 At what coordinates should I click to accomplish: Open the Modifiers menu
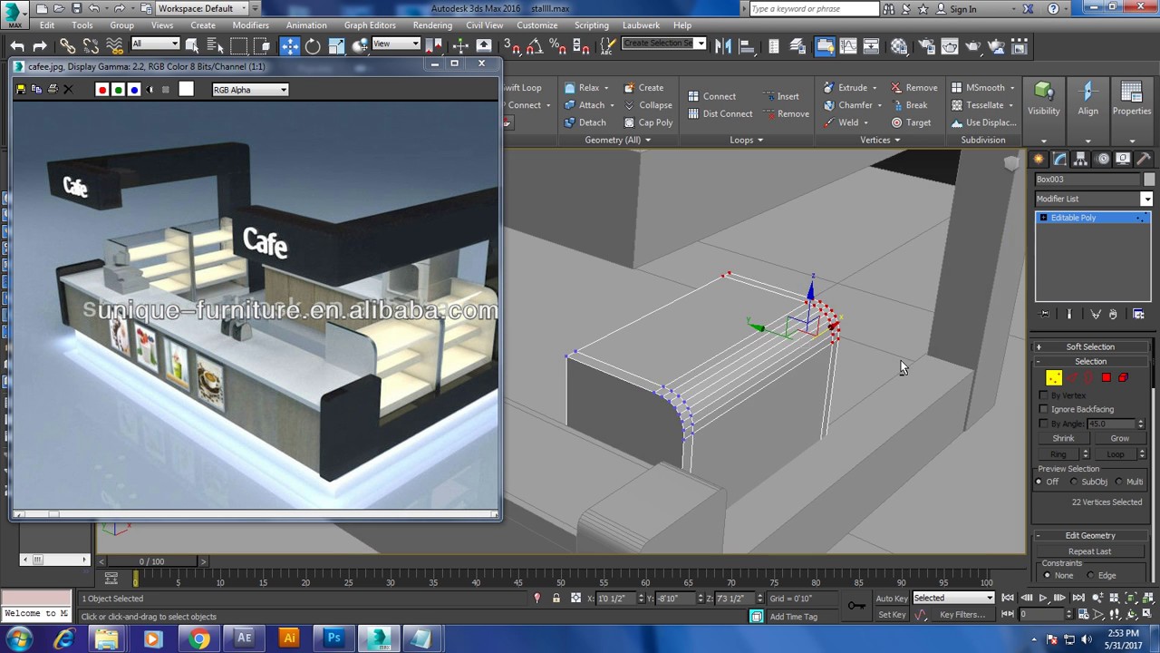point(250,25)
